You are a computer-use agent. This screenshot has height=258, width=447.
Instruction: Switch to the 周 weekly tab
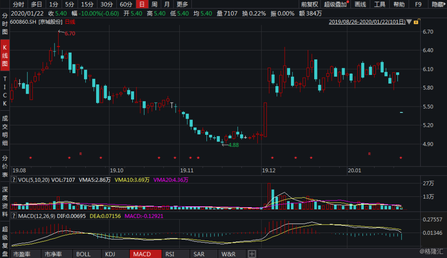pyautogui.click(x=154, y=4)
